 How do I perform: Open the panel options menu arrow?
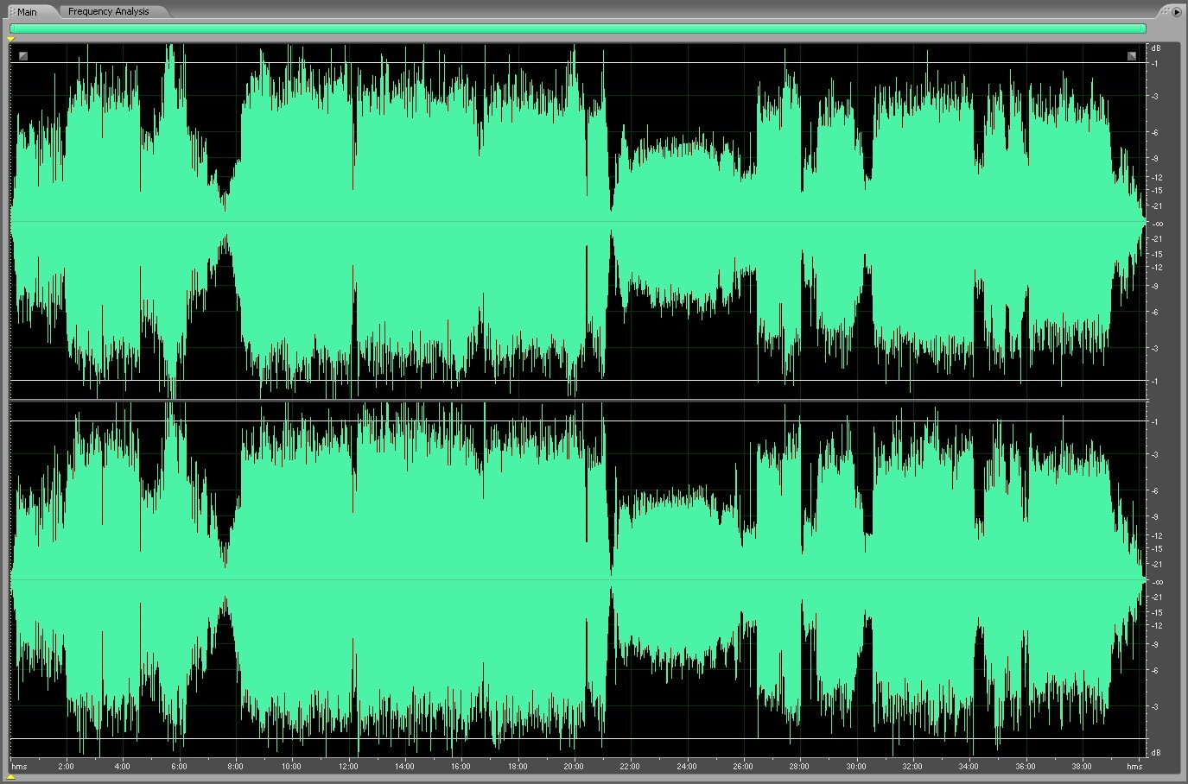point(1176,11)
